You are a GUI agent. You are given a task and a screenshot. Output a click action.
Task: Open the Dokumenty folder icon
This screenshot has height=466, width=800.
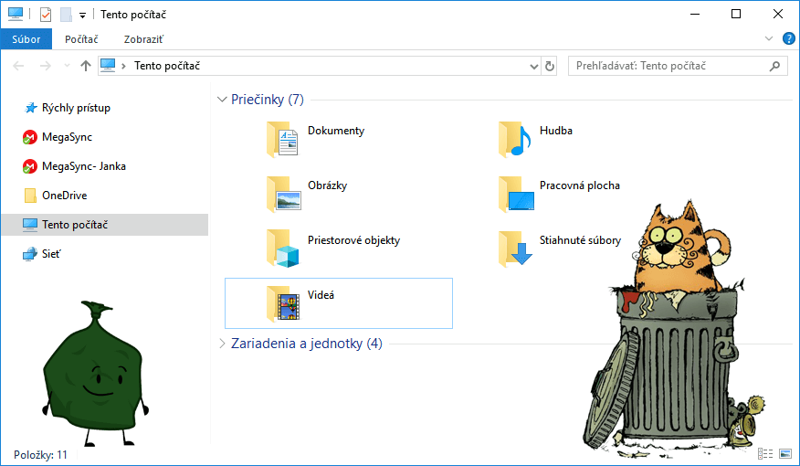283,140
